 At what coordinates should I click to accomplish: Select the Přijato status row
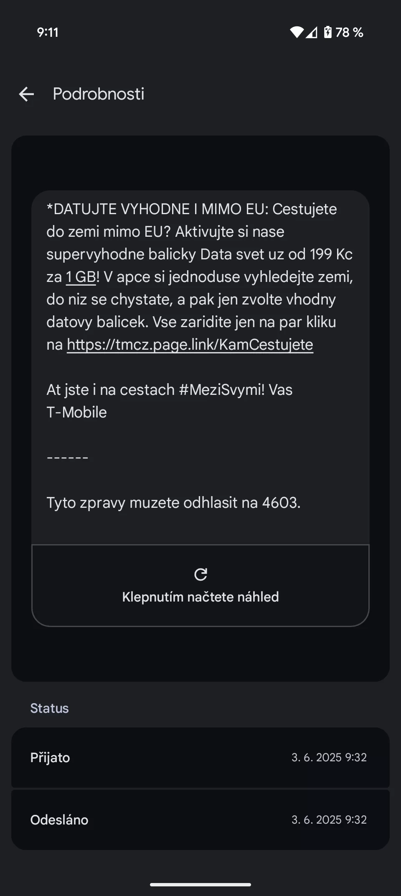[x=200, y=758]
